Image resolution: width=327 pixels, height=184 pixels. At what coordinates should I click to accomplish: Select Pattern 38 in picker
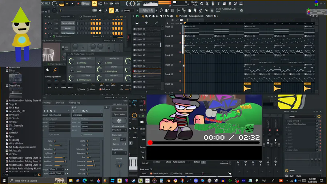pos(146,45)
